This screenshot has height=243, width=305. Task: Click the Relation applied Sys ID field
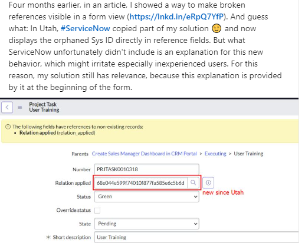[141, 183]
